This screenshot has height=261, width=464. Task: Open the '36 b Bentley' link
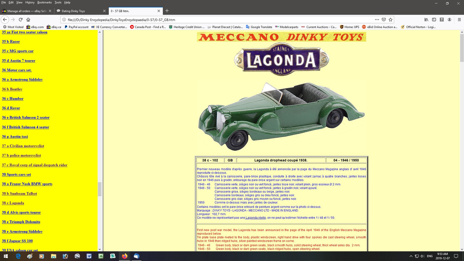pos(12,89)
